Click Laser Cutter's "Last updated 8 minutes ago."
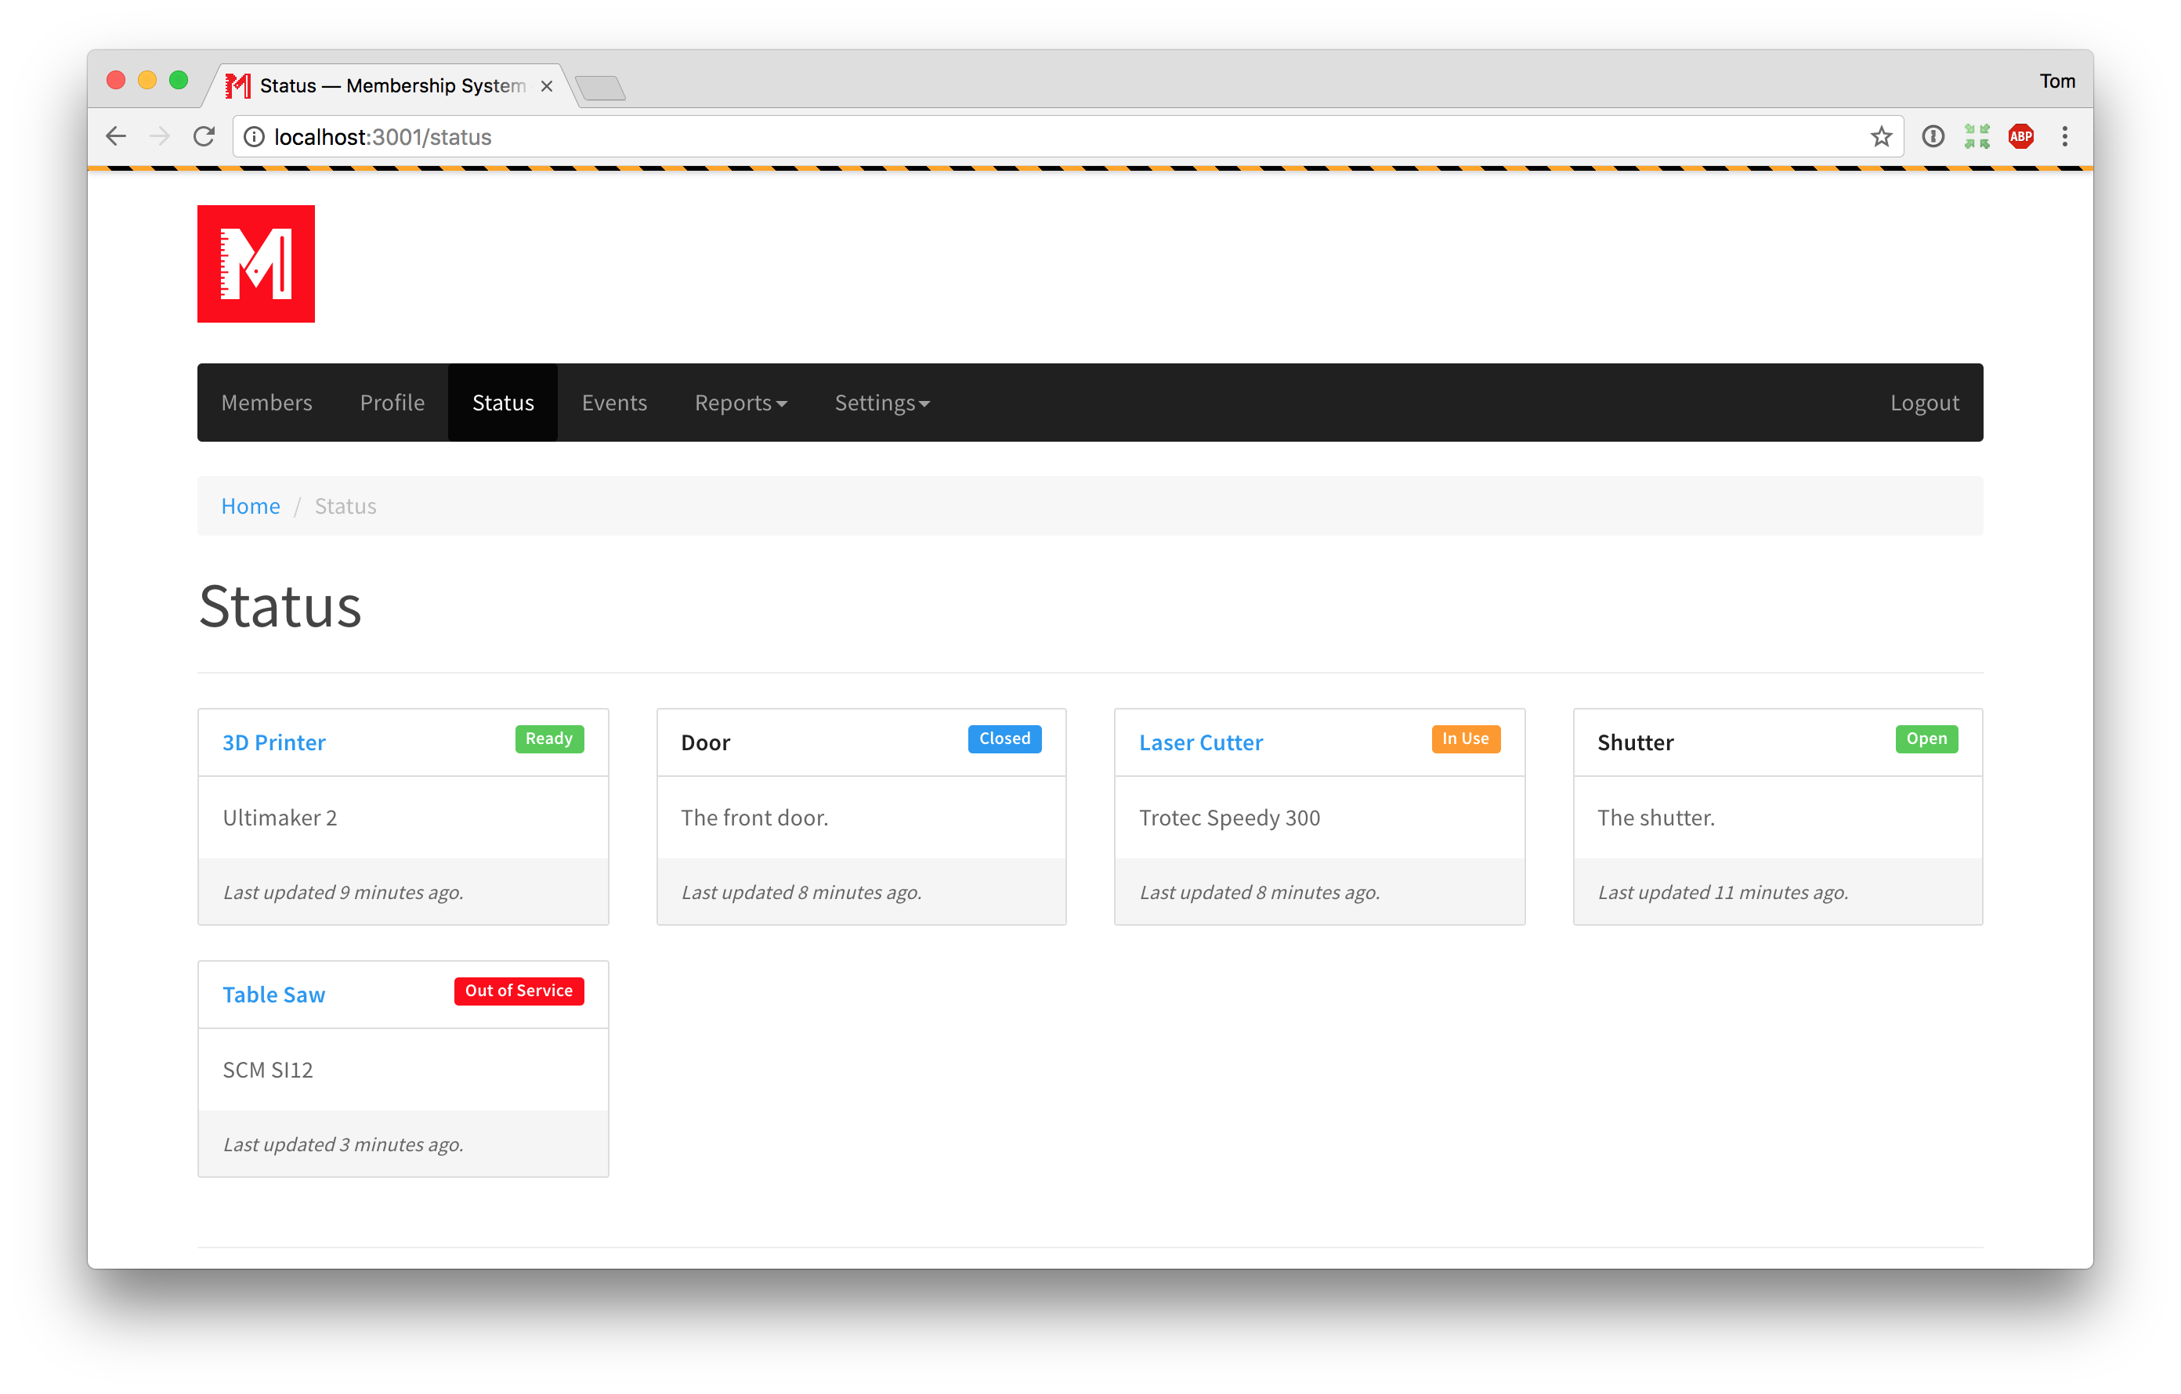The width and height of the screenshot is (2181, 1394). [x=1259, y=893]
